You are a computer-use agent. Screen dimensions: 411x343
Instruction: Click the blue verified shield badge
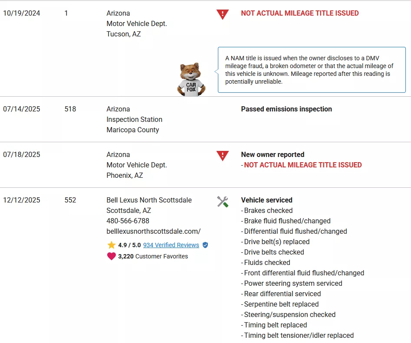click(x=205, y=245)
